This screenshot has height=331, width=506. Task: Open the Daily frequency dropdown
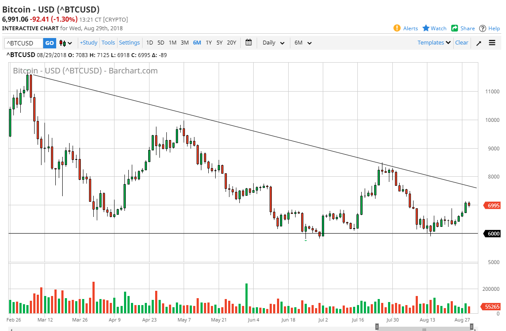pyautogui.click(x=273, y=43)
